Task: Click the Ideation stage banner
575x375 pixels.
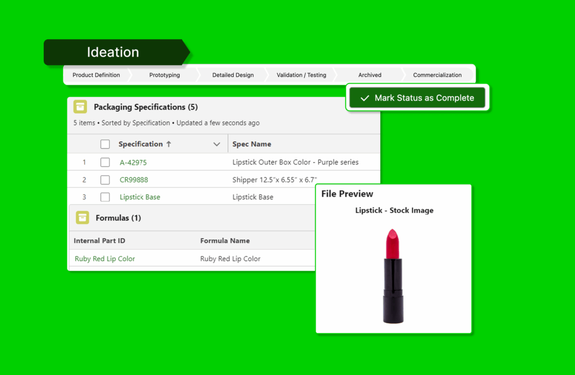Action: pyautogui.click(x=113, y=52)
